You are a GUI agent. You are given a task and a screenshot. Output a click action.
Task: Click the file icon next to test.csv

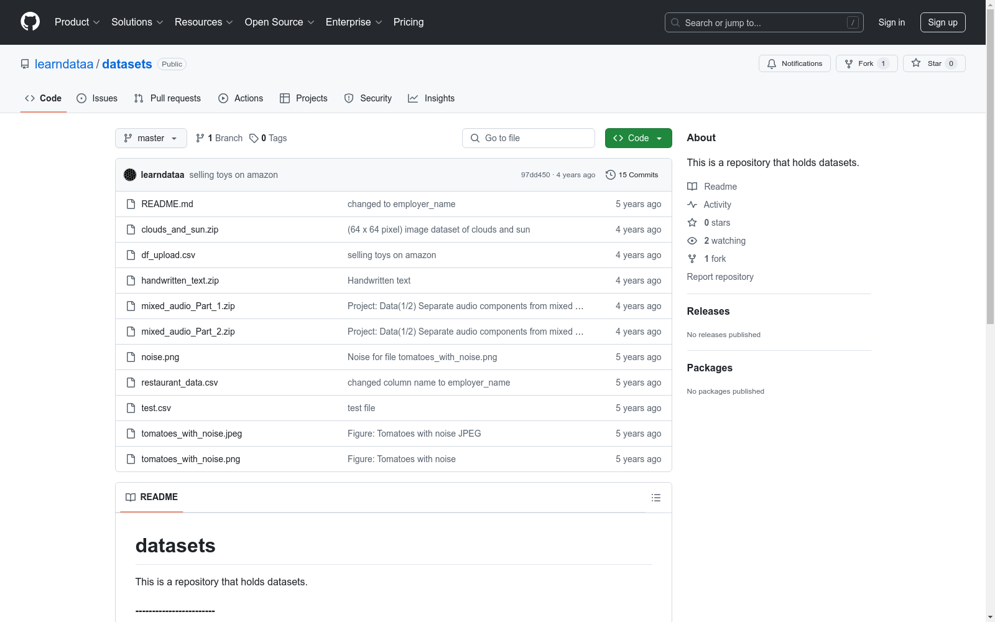tap(131, 408)
